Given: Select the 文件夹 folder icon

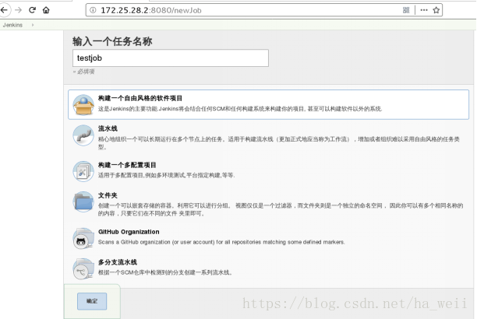Looking at the screenshot, I should (83, 202).
